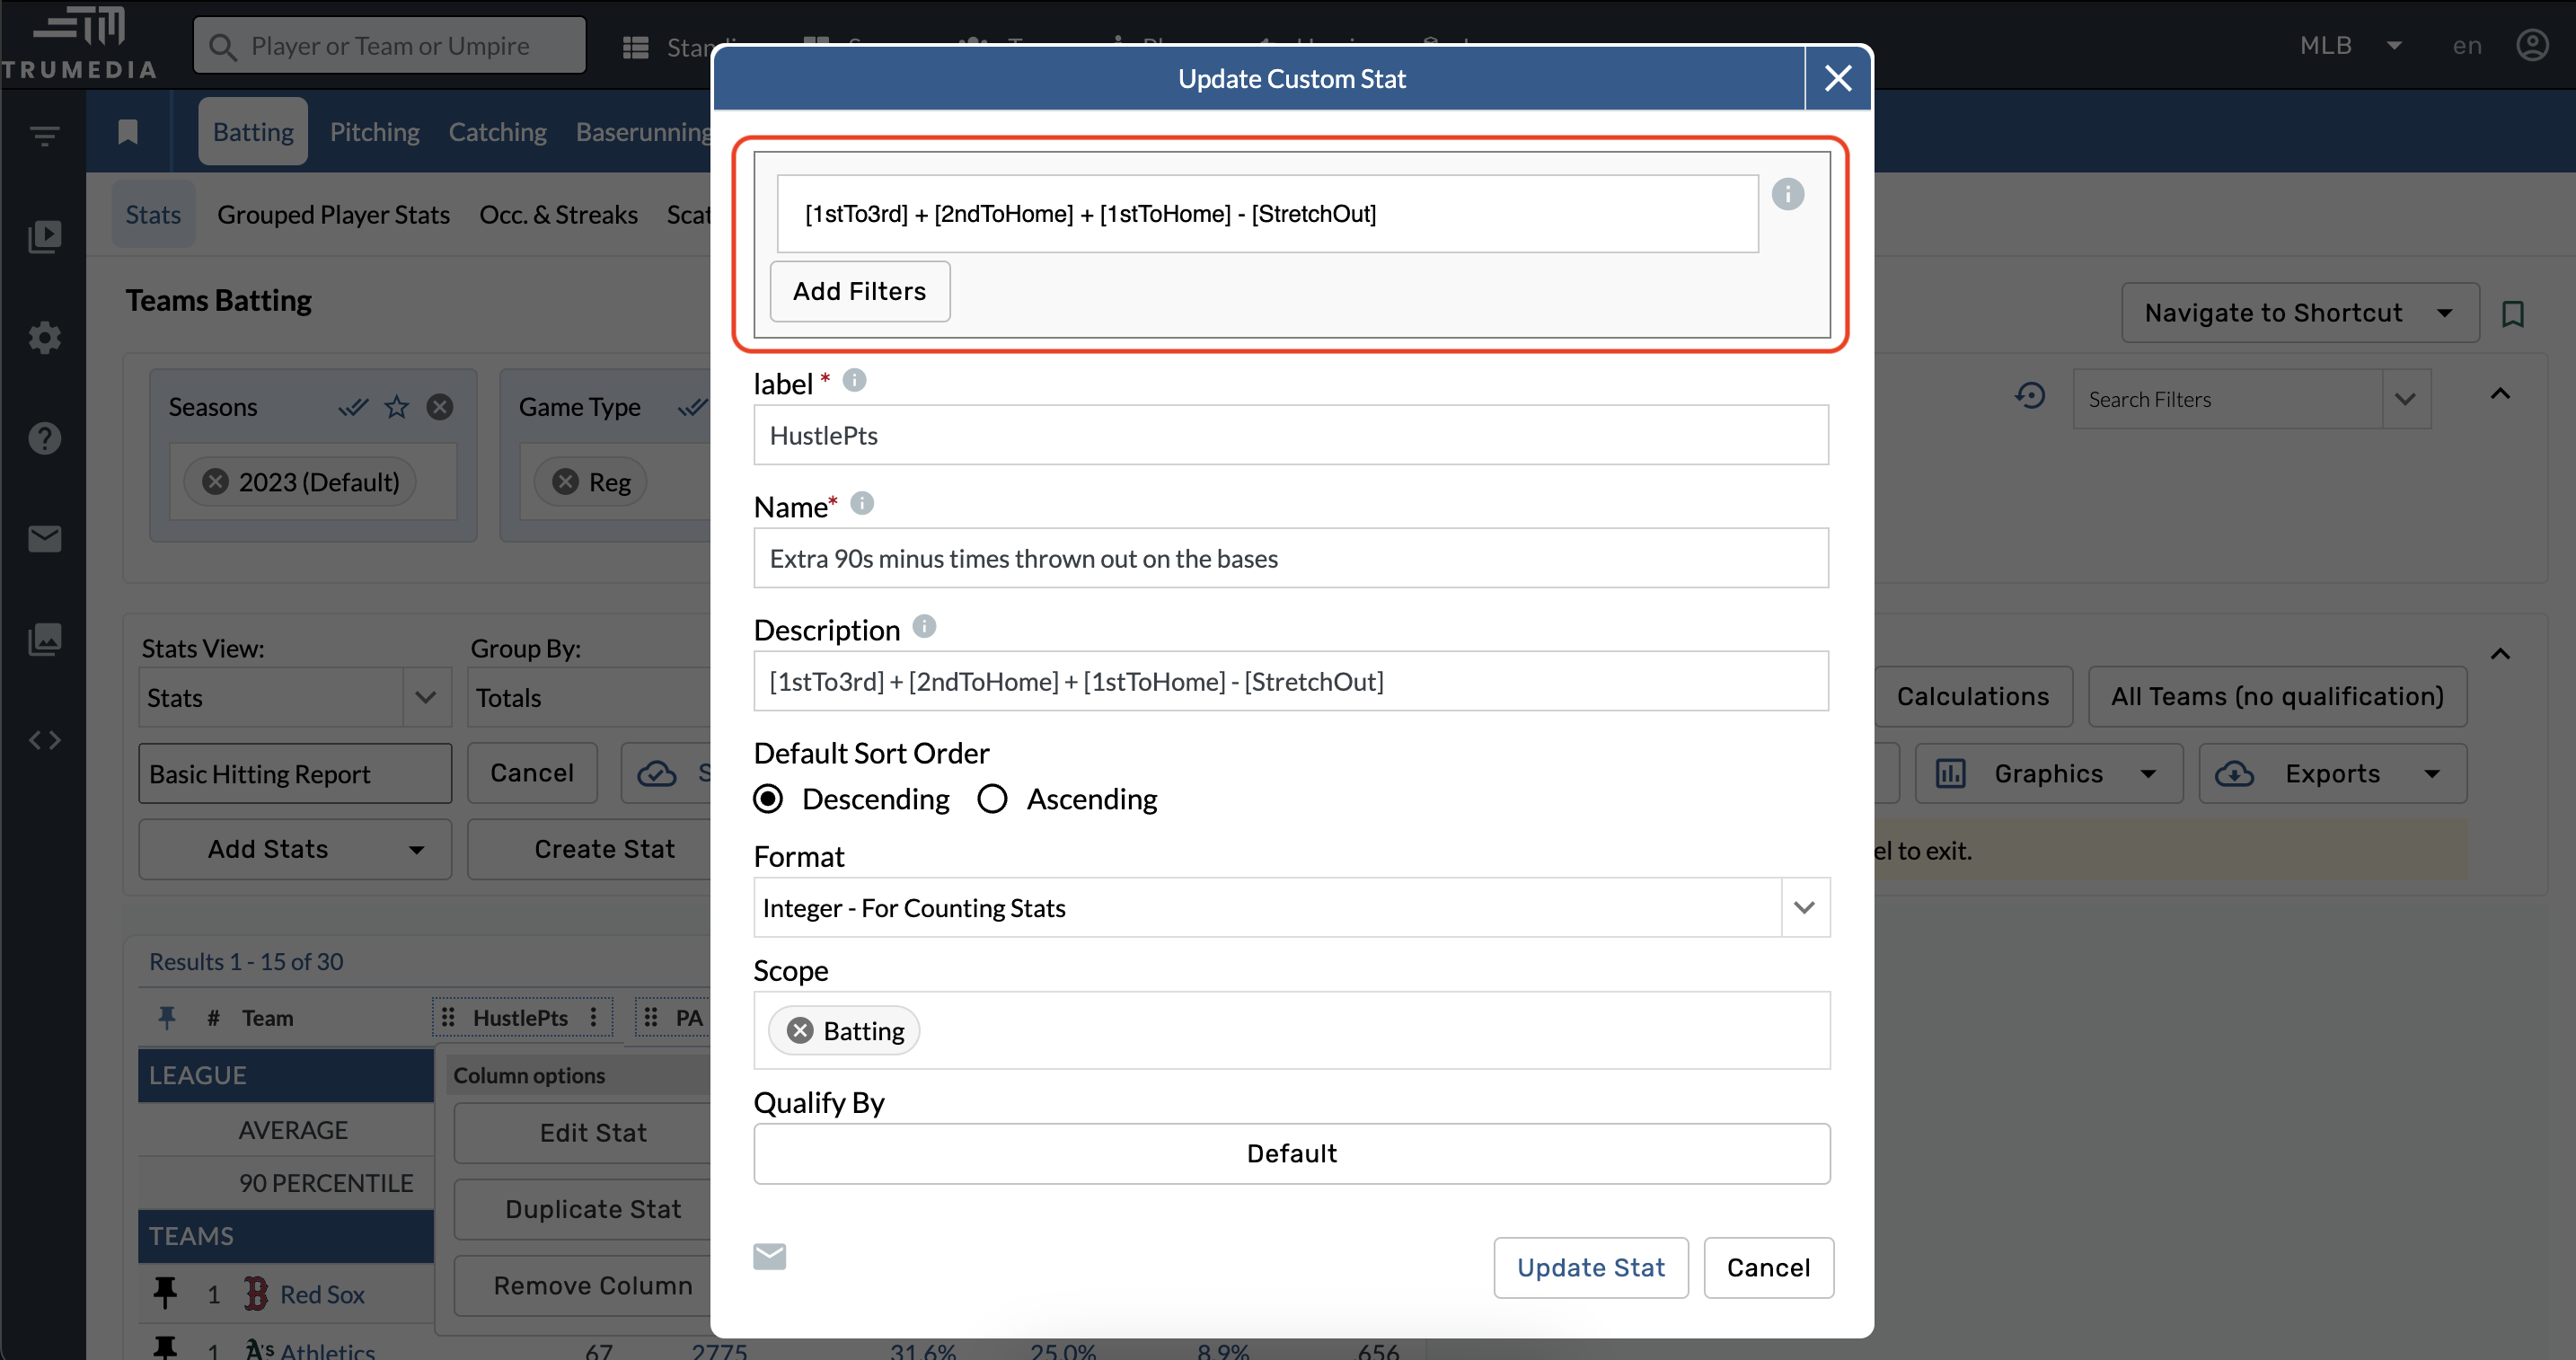
Task: Open Grouped Player Stats tab
Action: [333, 215]
